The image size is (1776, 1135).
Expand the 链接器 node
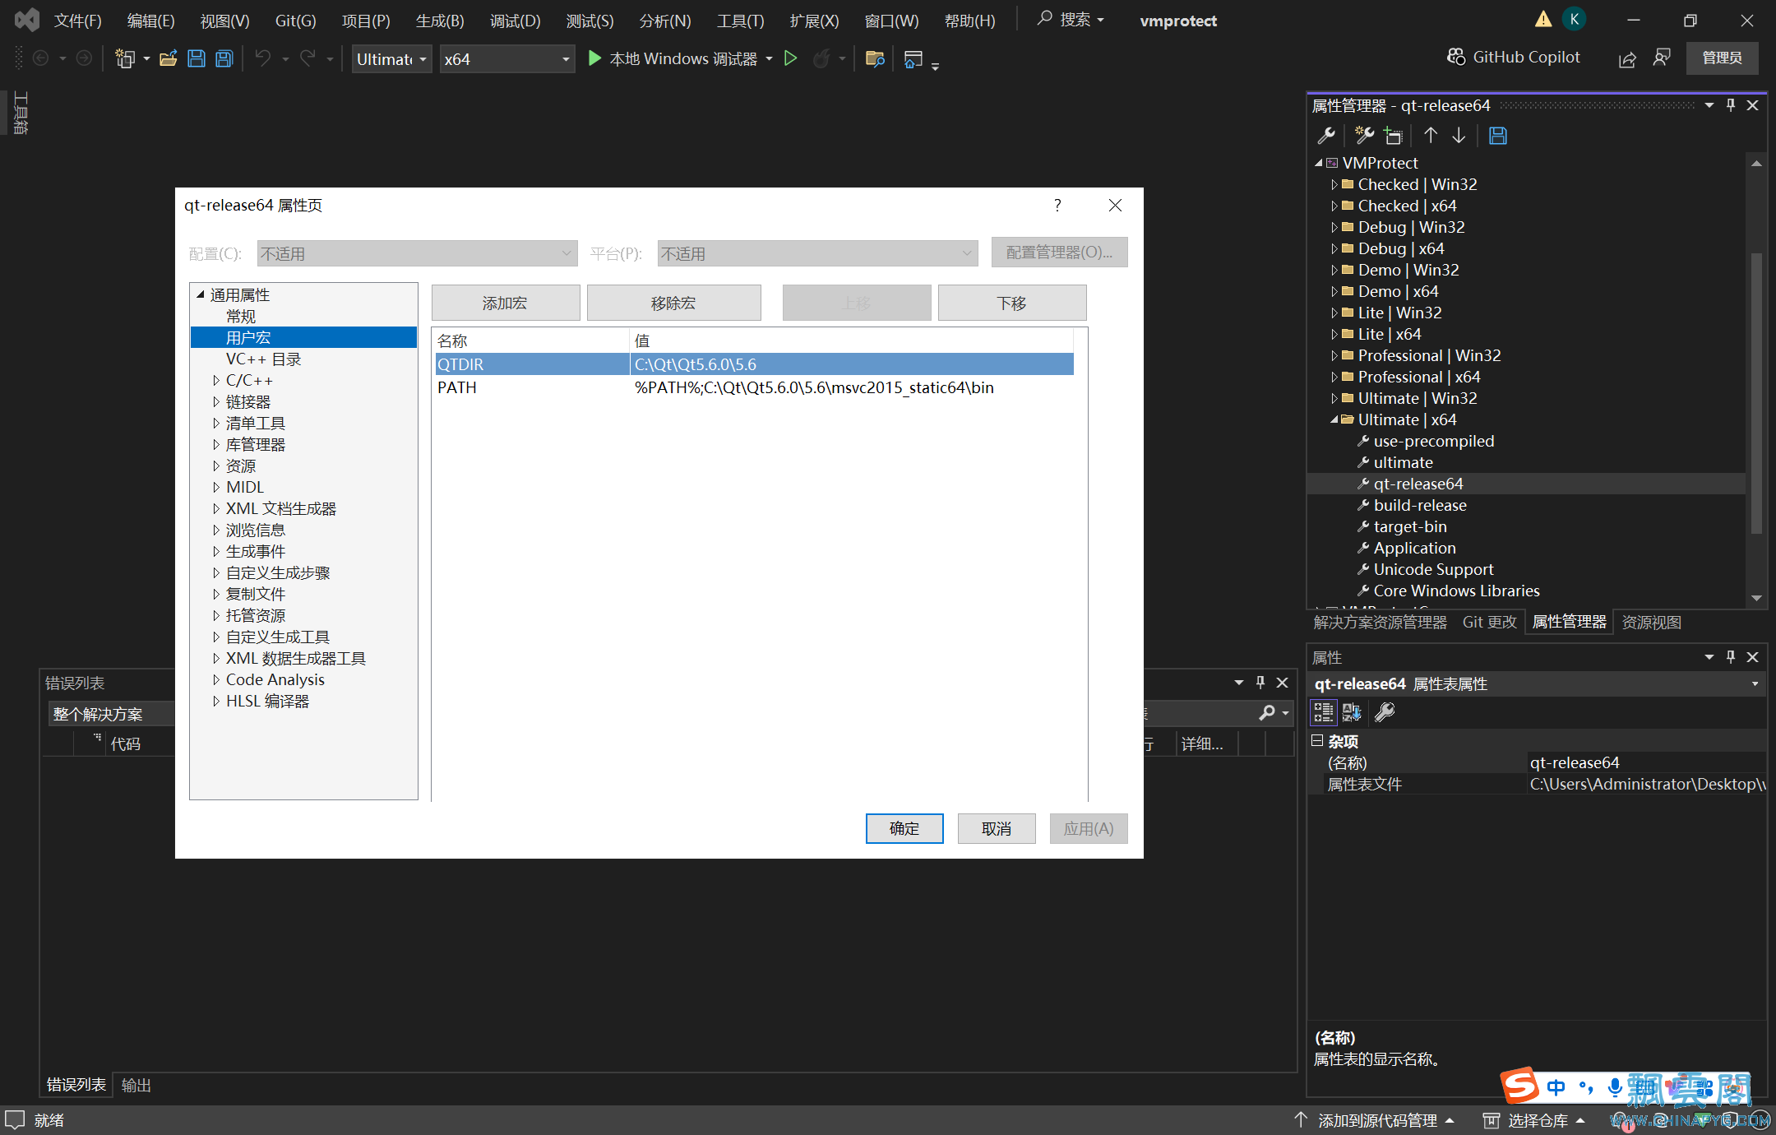(215, 401)
